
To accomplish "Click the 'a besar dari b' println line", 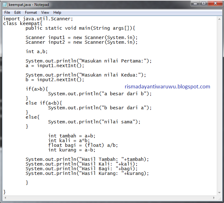I will (100, 94).
